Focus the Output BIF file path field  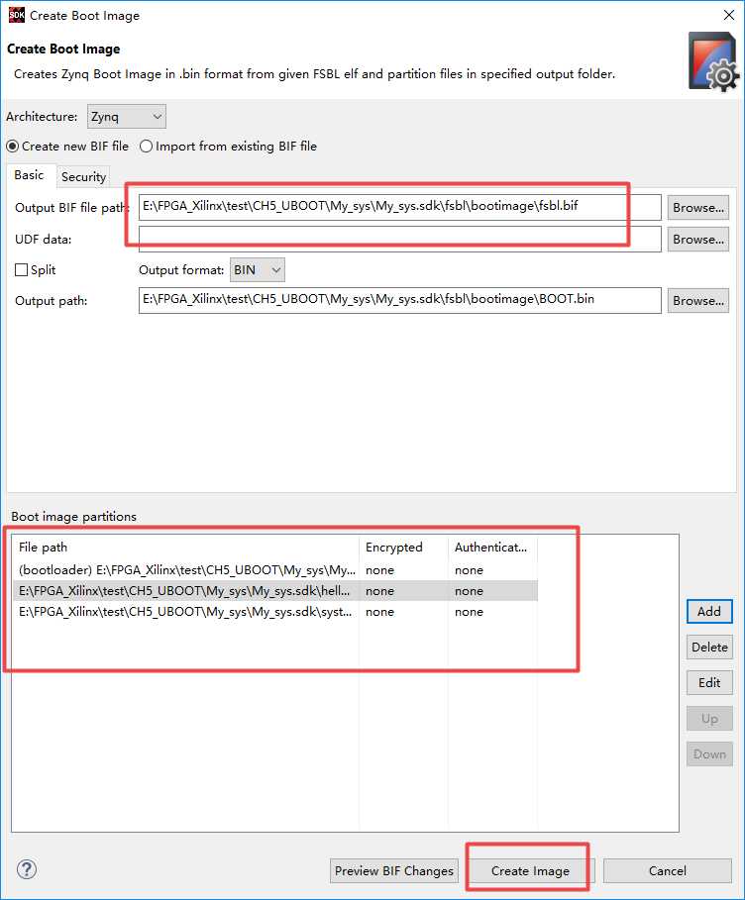[400, 207]
